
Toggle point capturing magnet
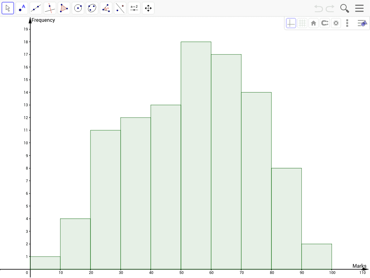pos(324,23)
